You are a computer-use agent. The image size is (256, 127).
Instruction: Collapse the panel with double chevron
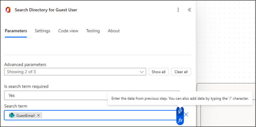[189, 10]
